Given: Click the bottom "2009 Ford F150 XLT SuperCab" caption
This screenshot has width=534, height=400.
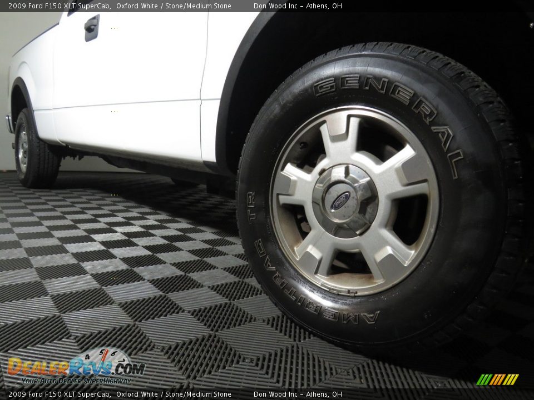Looking at the screenshot, I should point(60,394).
